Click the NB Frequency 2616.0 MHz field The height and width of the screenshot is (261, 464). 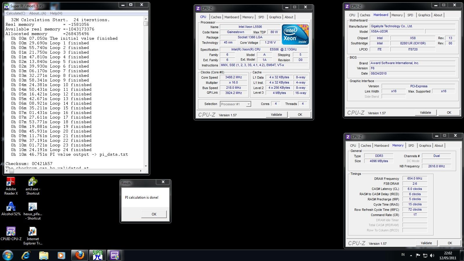tap(436, 166)
